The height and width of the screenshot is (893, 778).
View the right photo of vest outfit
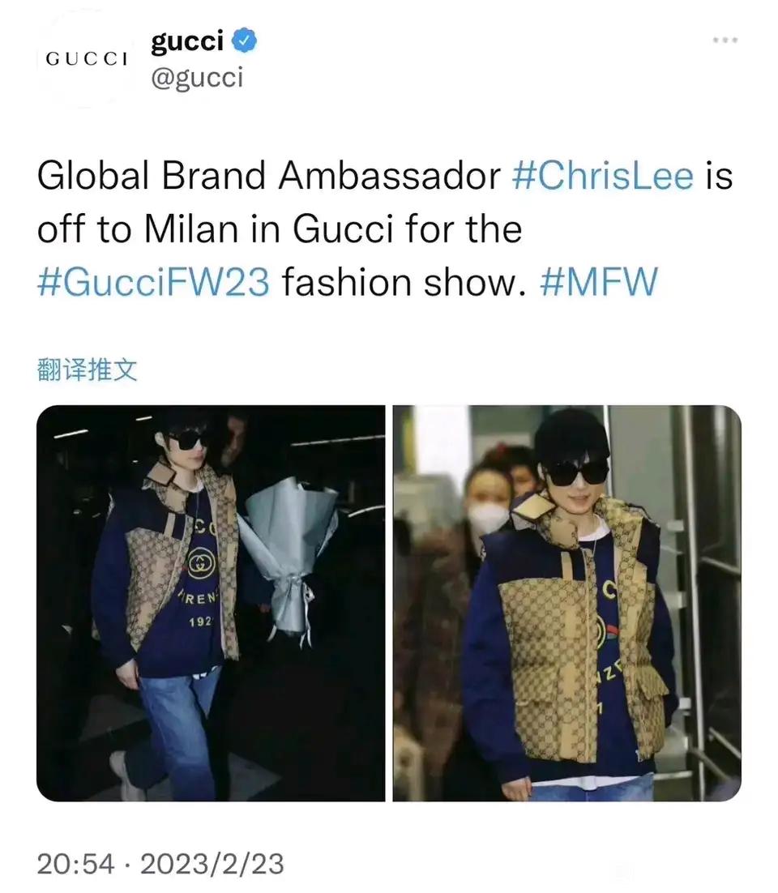click(x=567, y=603)
